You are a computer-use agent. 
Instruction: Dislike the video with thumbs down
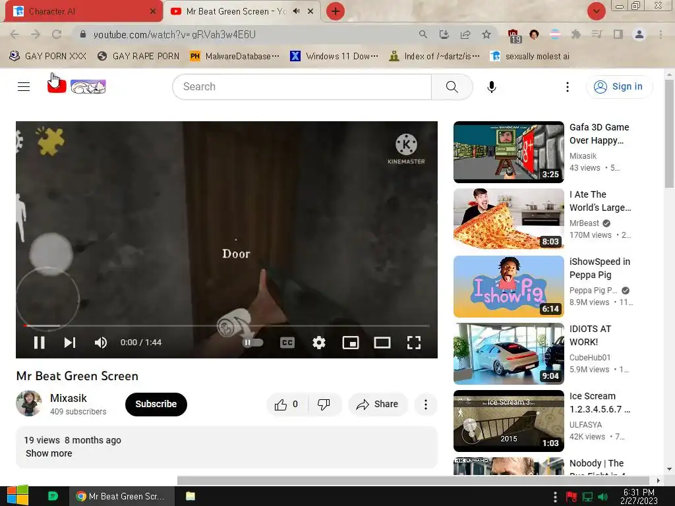[x=324, y=405]
